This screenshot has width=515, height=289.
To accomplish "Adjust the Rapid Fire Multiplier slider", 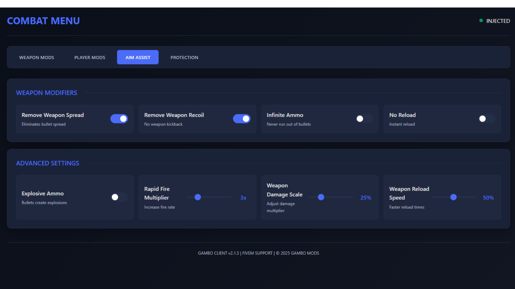I will [198, 197].
